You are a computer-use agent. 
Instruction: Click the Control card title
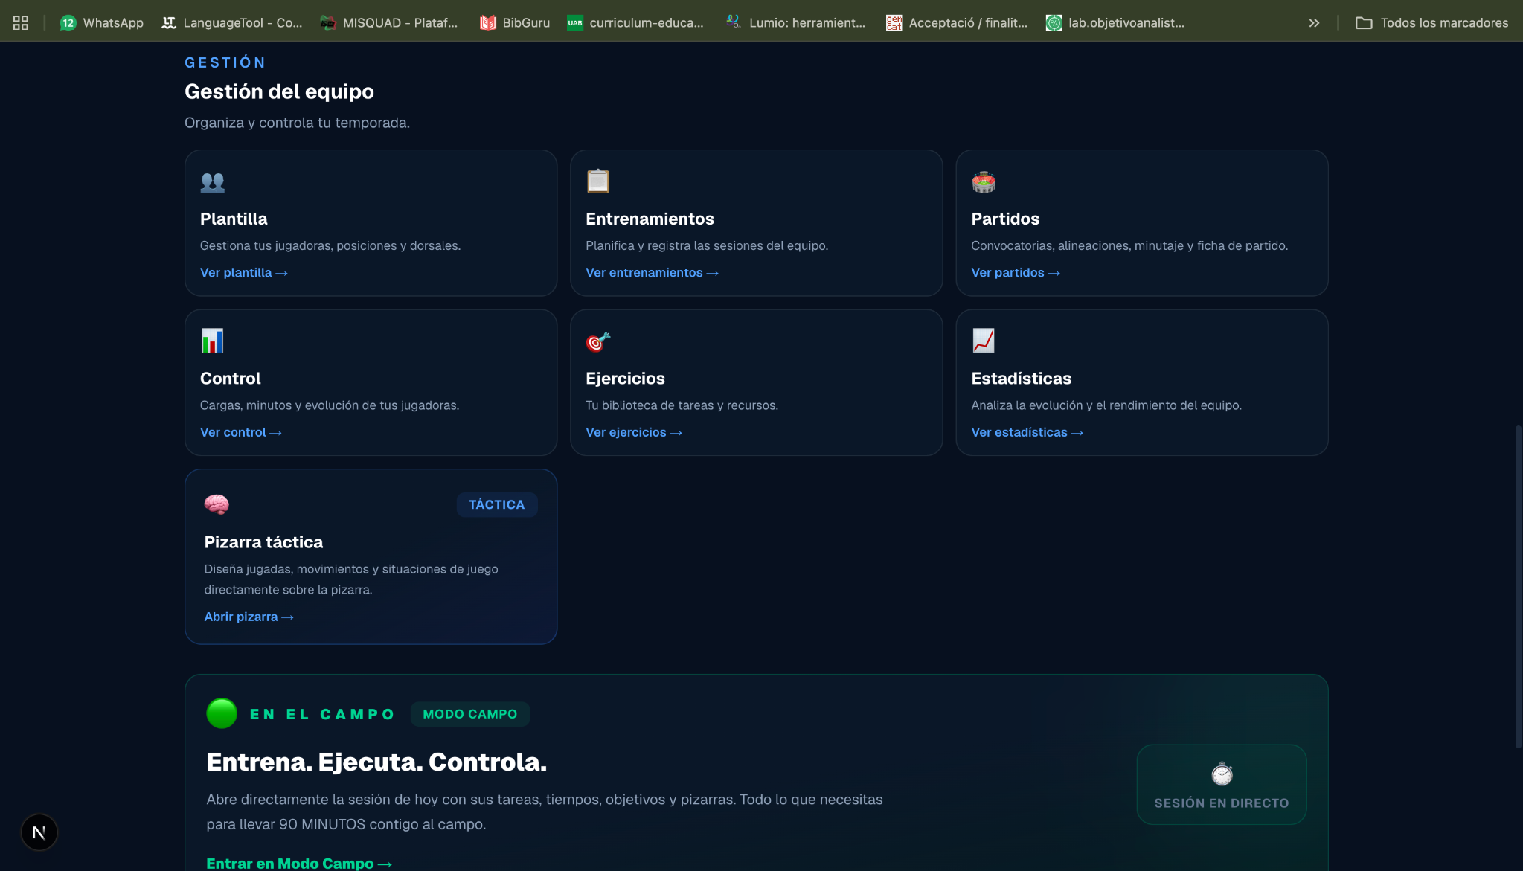pyautogui.click(x=231, y=378)
